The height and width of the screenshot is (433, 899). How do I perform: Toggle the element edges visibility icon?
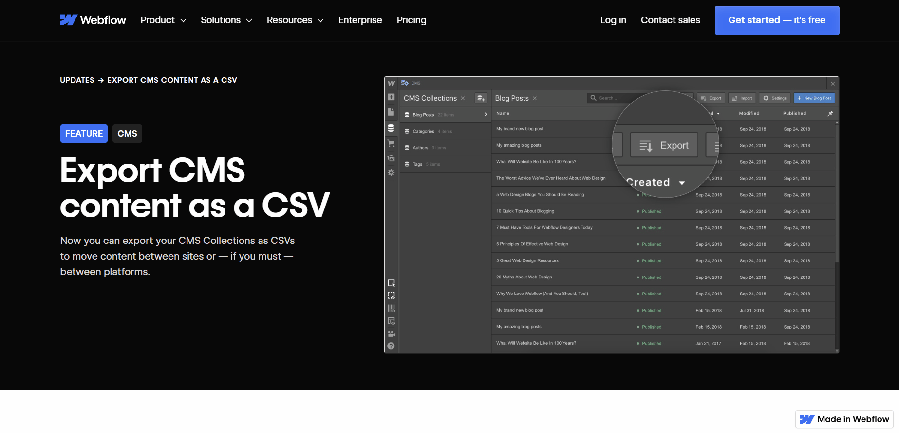(391, 295)
